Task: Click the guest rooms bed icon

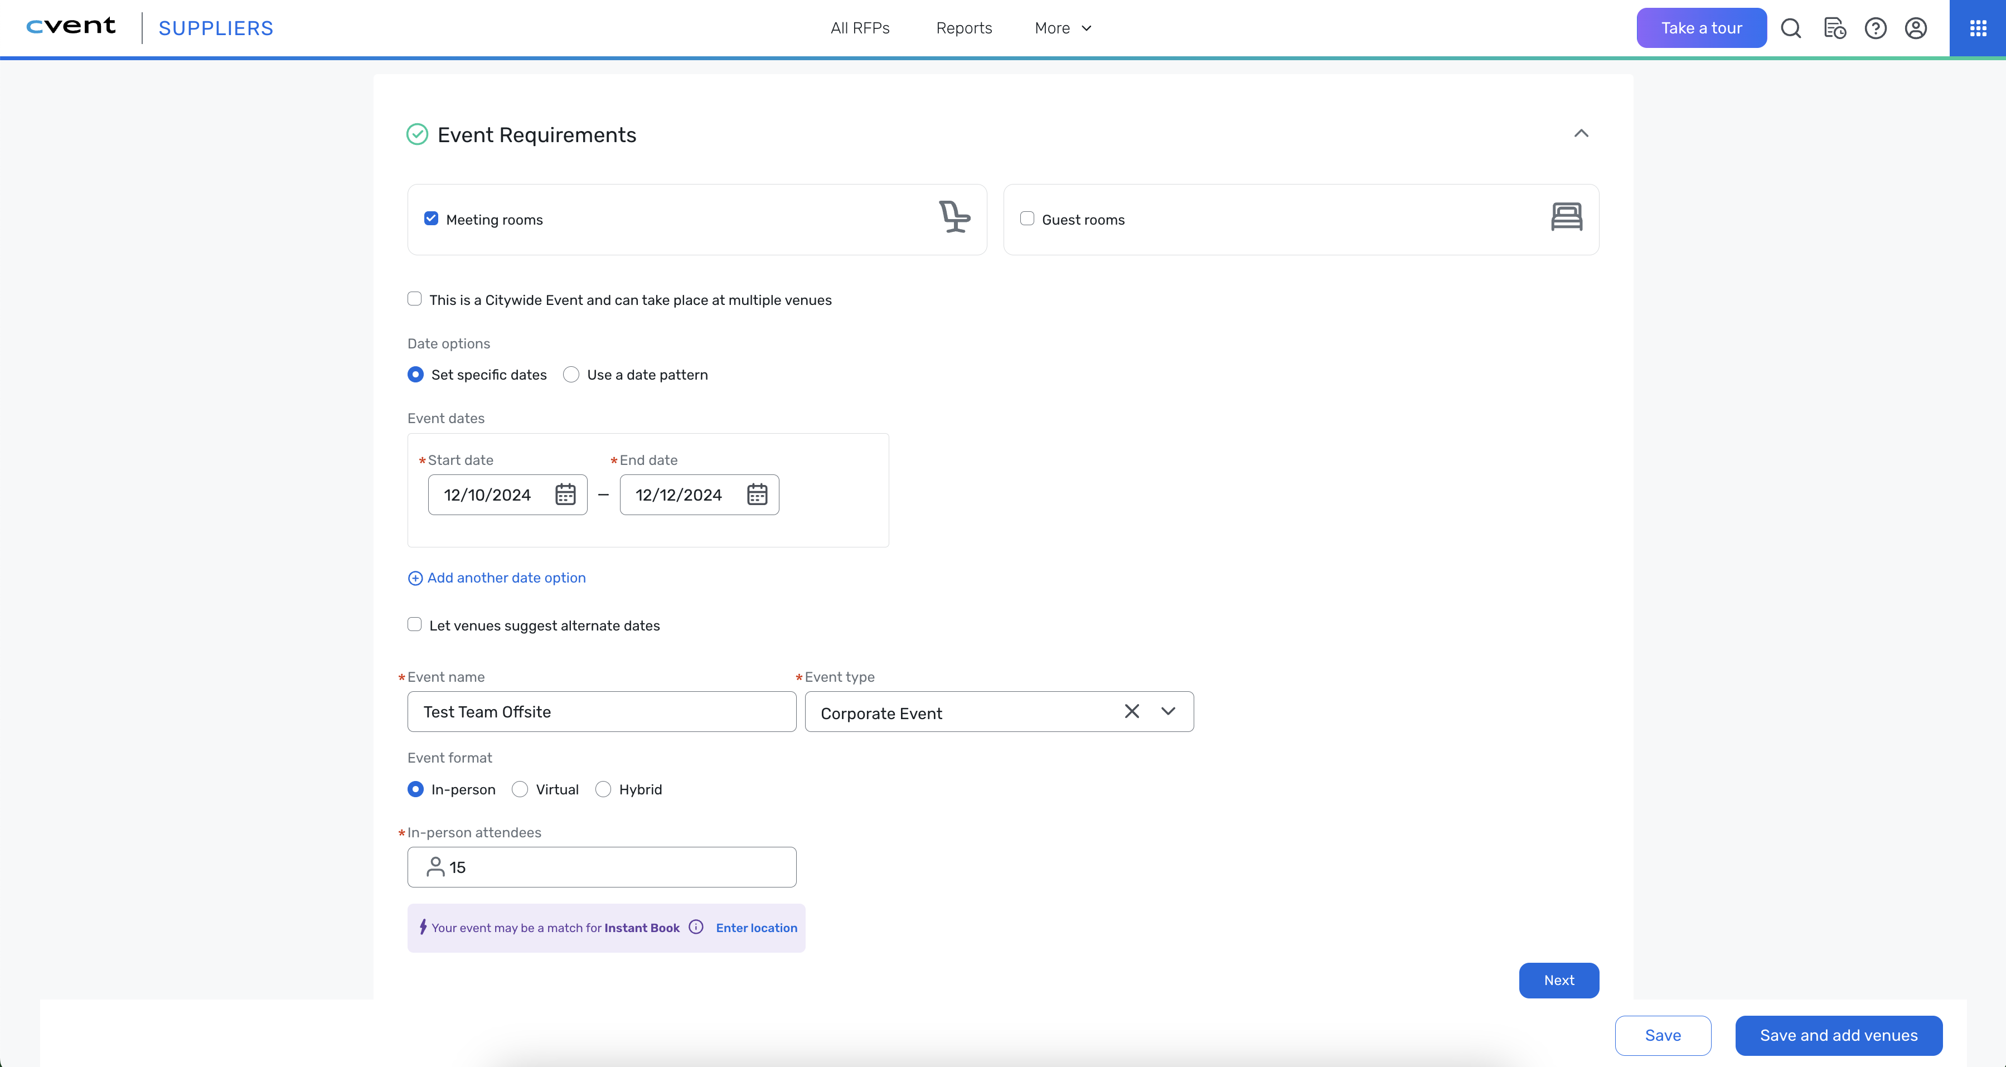Action: point(1566,216)
